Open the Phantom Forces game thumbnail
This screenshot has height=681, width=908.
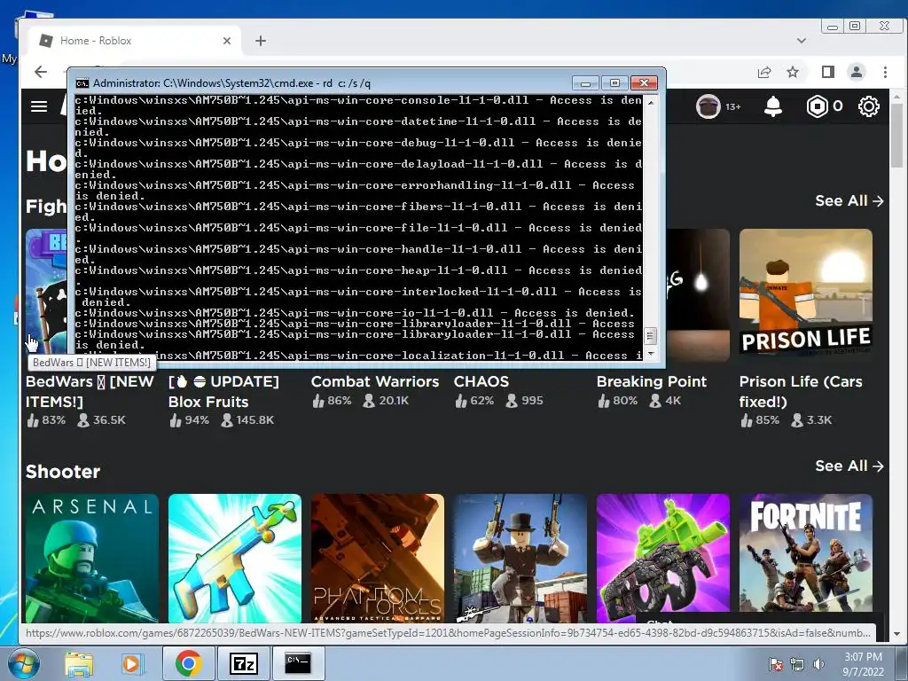tap(378, 559)
